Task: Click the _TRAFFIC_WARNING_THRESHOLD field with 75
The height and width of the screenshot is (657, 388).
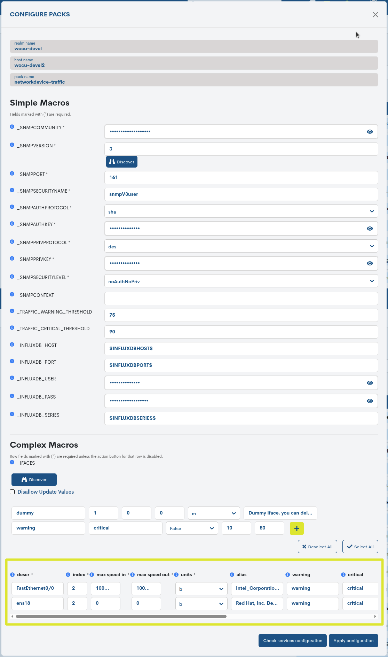Action: pos(241,315)
